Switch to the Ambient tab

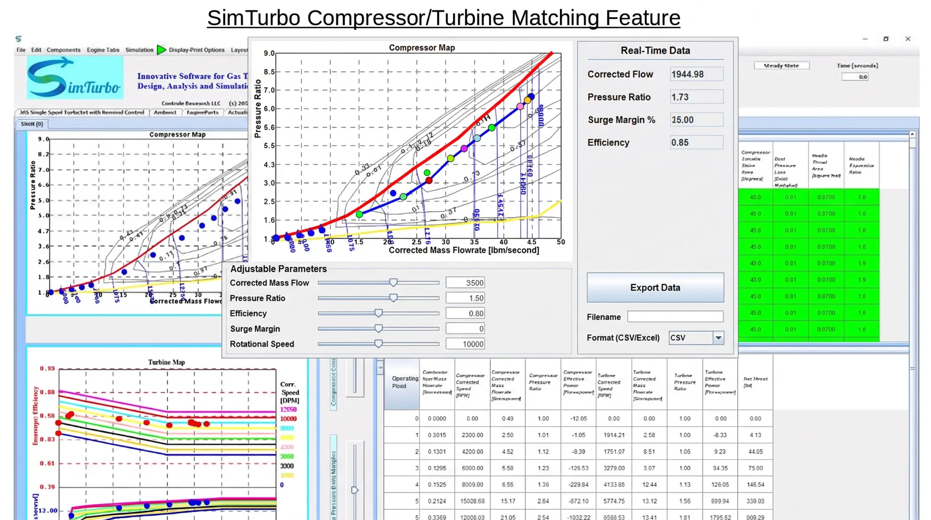[165, 113]
